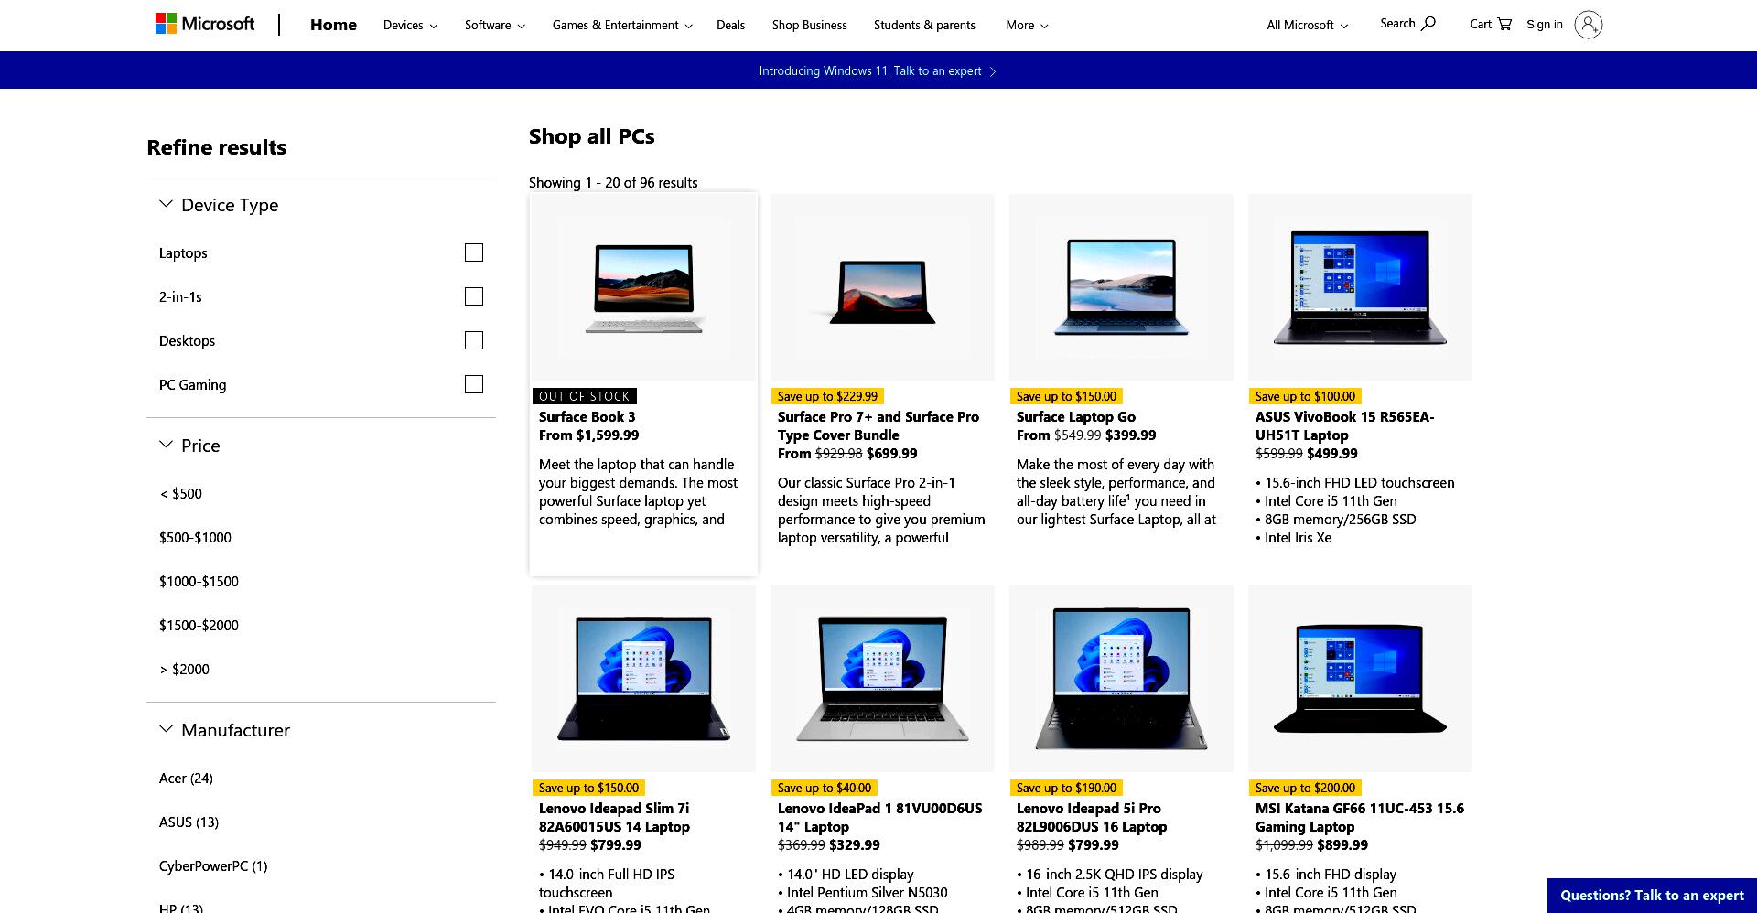Filter by manufacturer ASUS (13)
This screenshot has height=913, width=1757.
189,822
